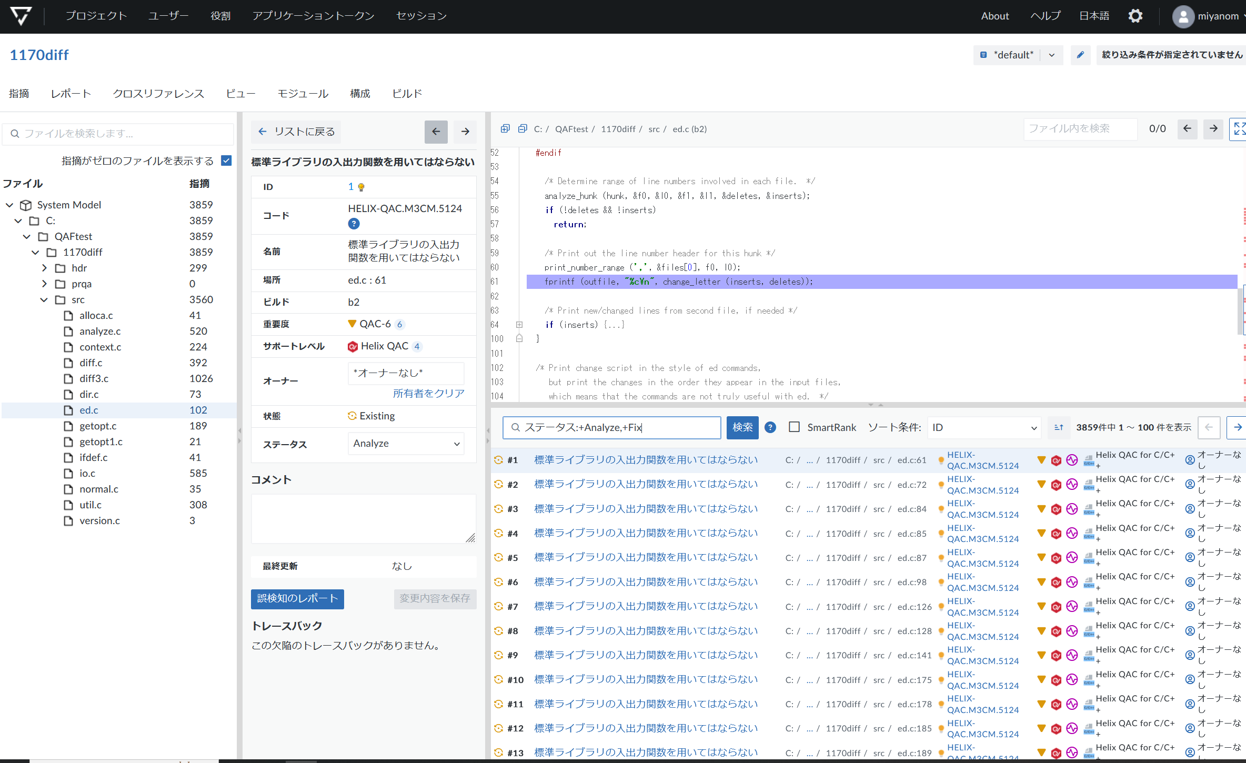Toggle fullscreen source view icon

click(x=1239, y=128)
